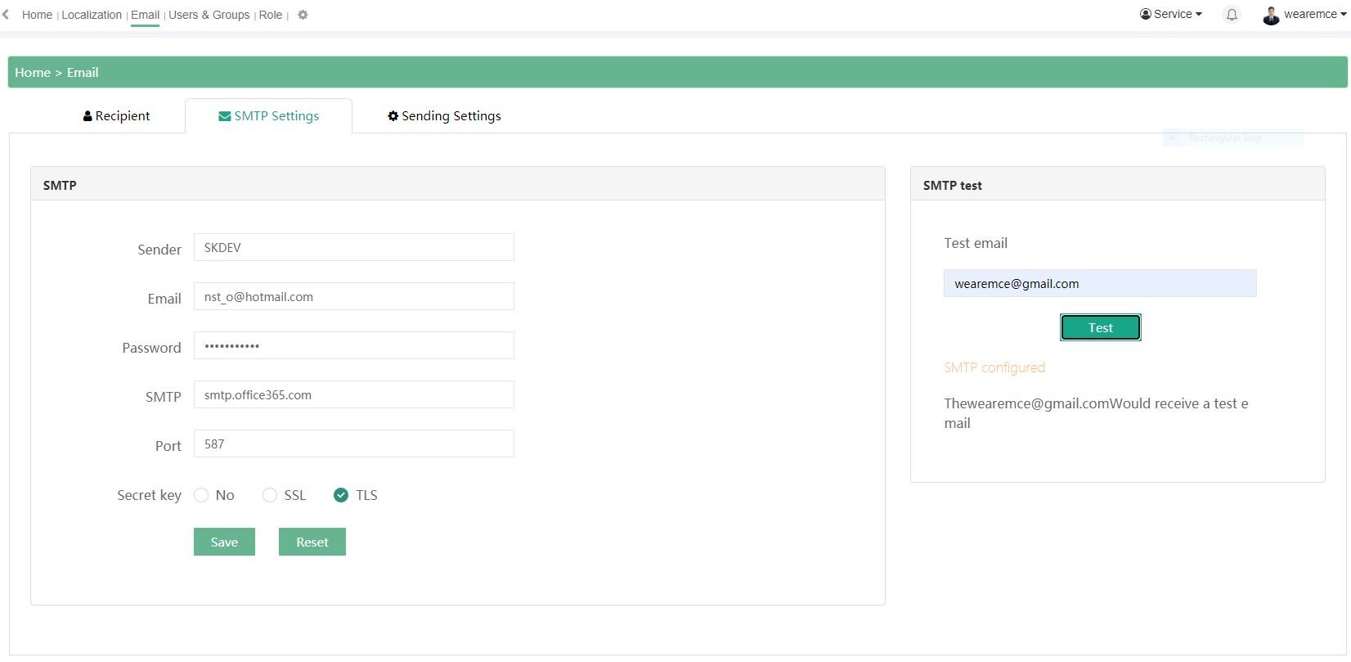Click the Port number input field

(x=353, y=444)
